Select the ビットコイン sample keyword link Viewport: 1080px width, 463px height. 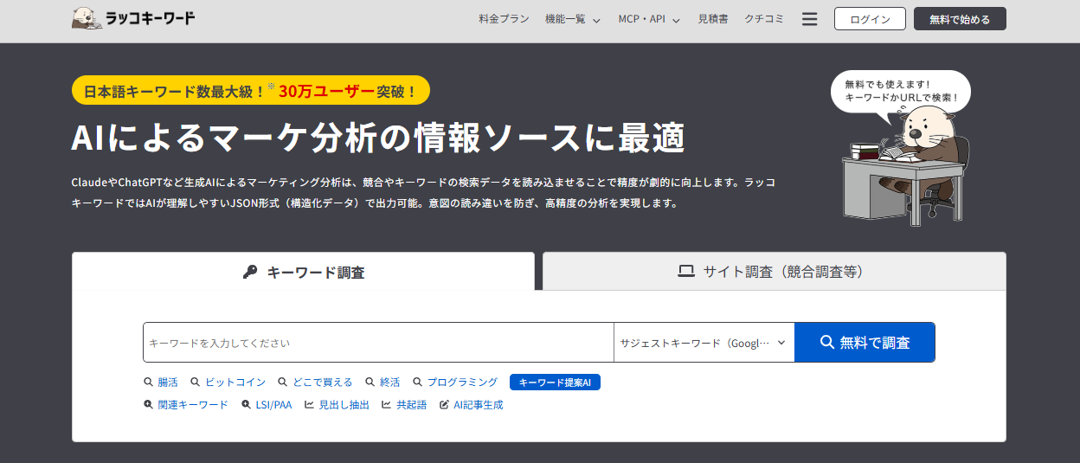pos(235,382)
